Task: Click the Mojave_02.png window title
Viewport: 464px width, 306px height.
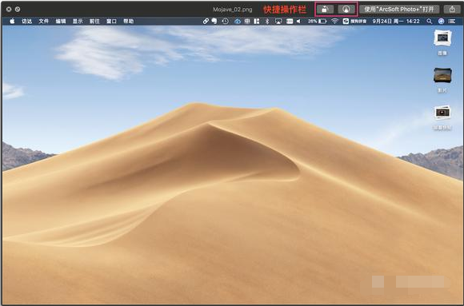Action: 233,10
